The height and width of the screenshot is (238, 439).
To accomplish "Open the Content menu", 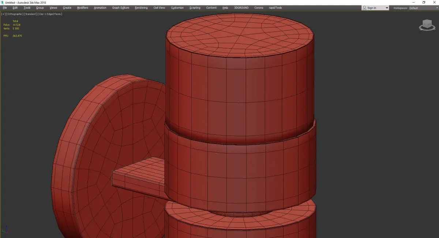I will 211,8.
